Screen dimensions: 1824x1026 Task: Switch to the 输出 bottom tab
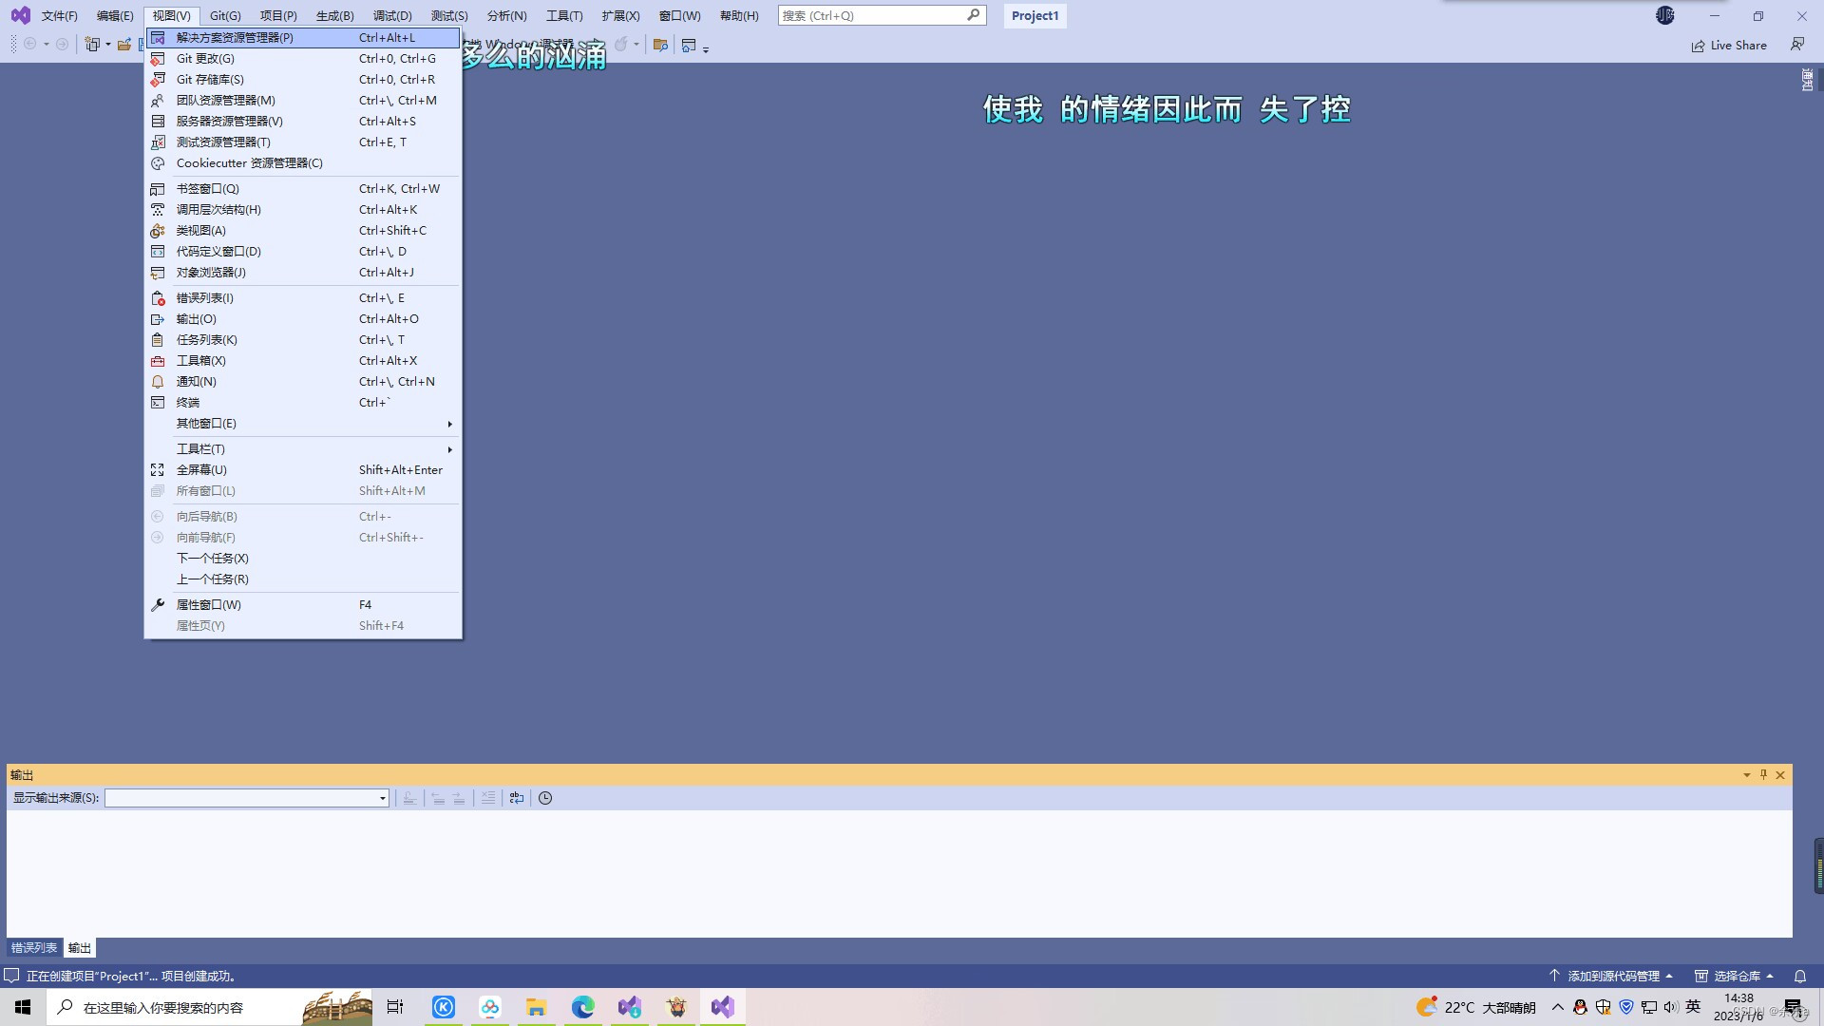pyautogui.click(x=80, y=948)
